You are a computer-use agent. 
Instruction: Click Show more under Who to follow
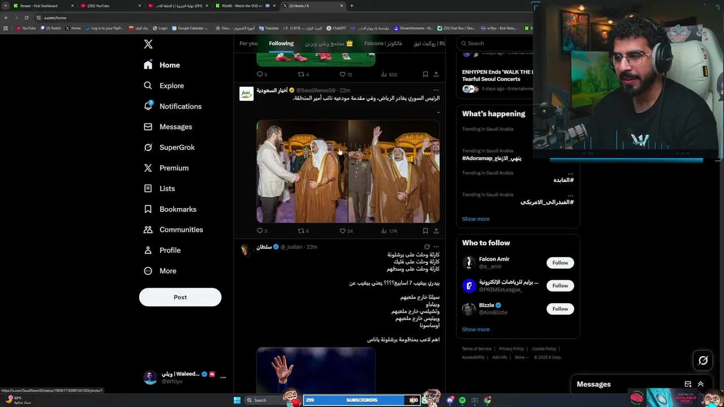(x=476, y=330)
